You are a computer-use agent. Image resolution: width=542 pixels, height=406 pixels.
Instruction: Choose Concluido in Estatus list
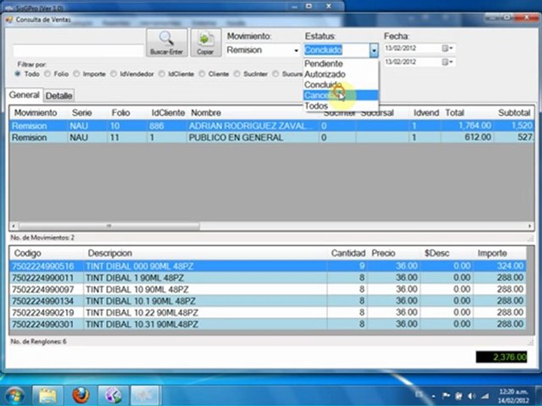tap(341, 85)
